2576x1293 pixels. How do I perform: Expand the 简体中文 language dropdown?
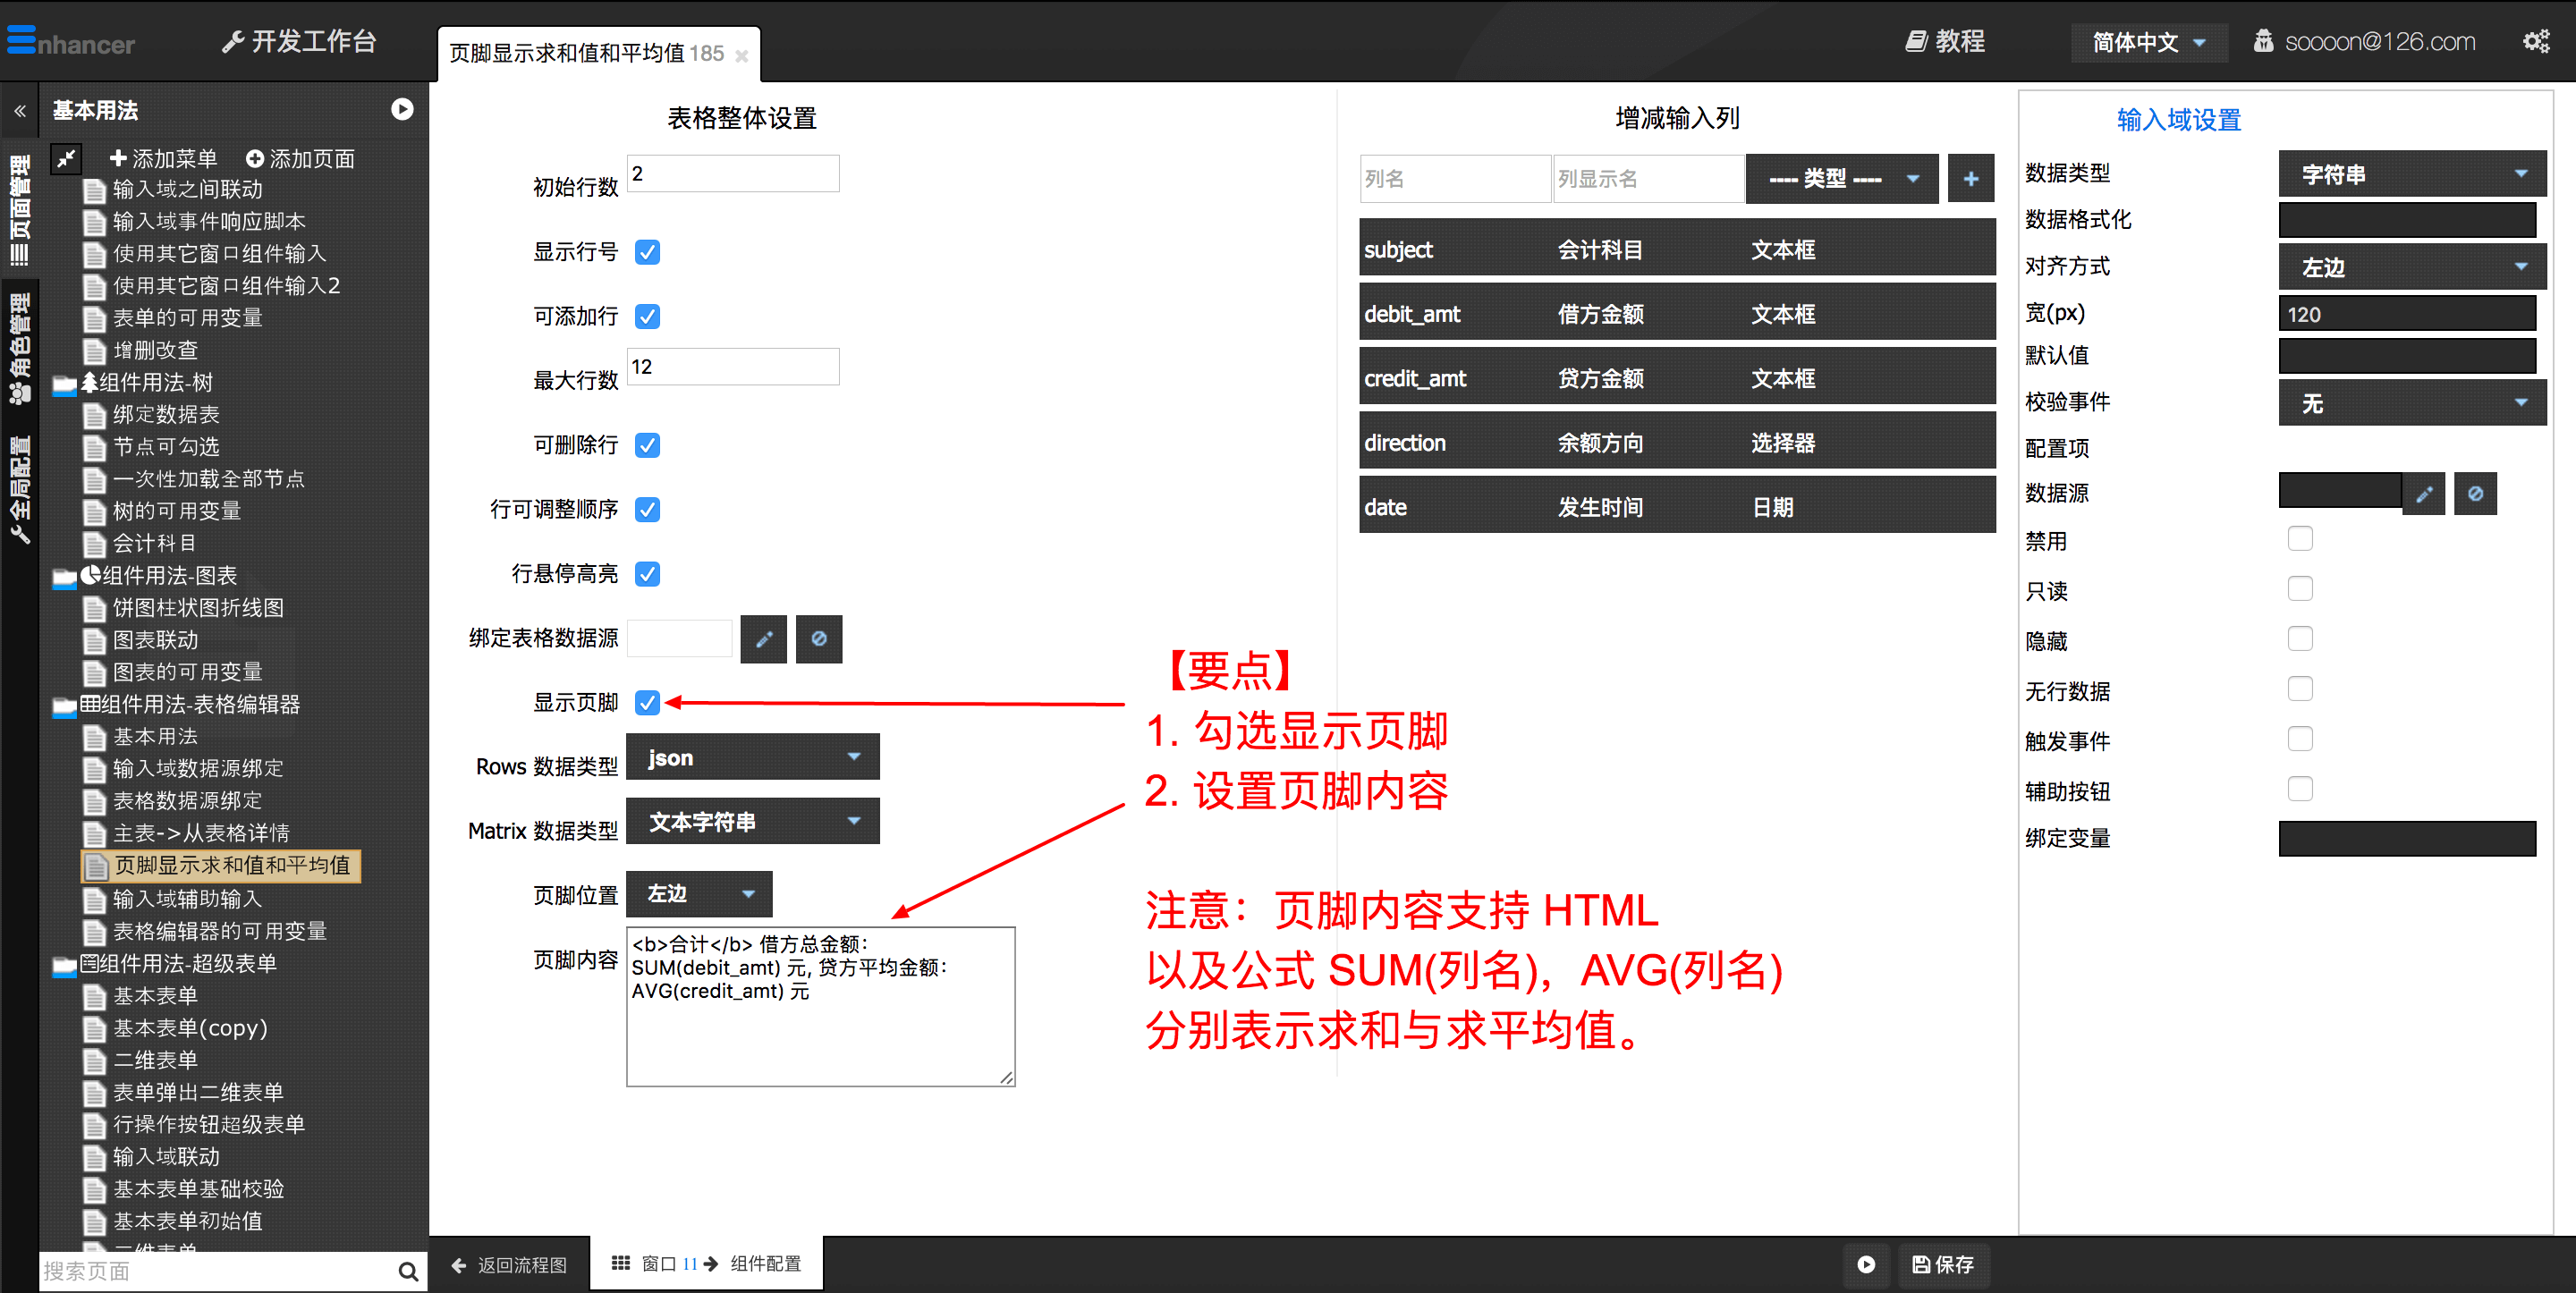pos(2147,42)
